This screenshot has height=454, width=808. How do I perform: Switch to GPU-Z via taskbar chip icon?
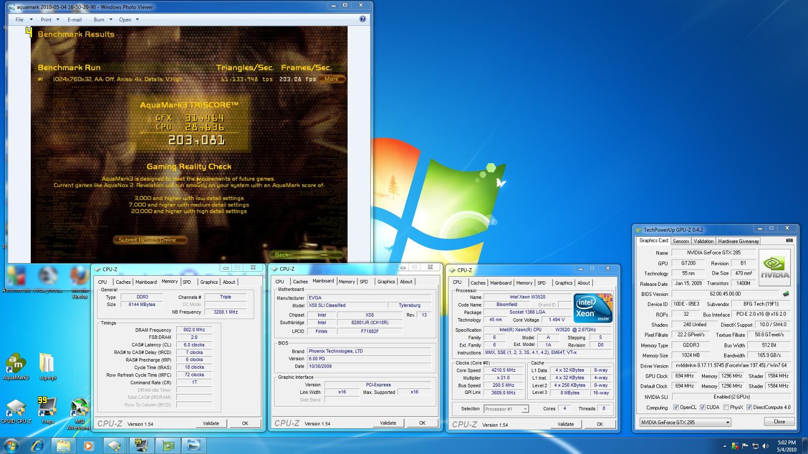tap(168, 445)
